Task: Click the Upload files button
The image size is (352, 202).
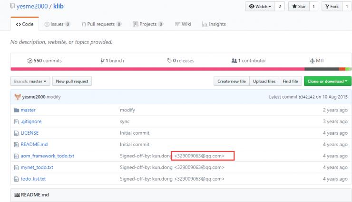Action: [x=264, y=82]
